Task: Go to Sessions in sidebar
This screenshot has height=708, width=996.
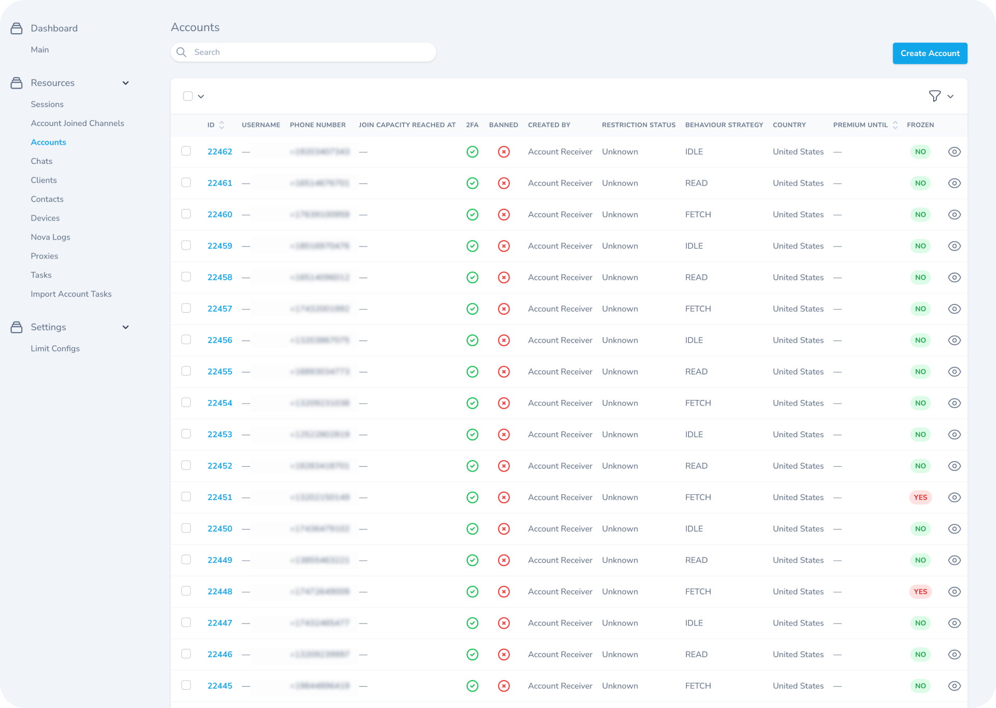Action: click(x=47, y=104)
